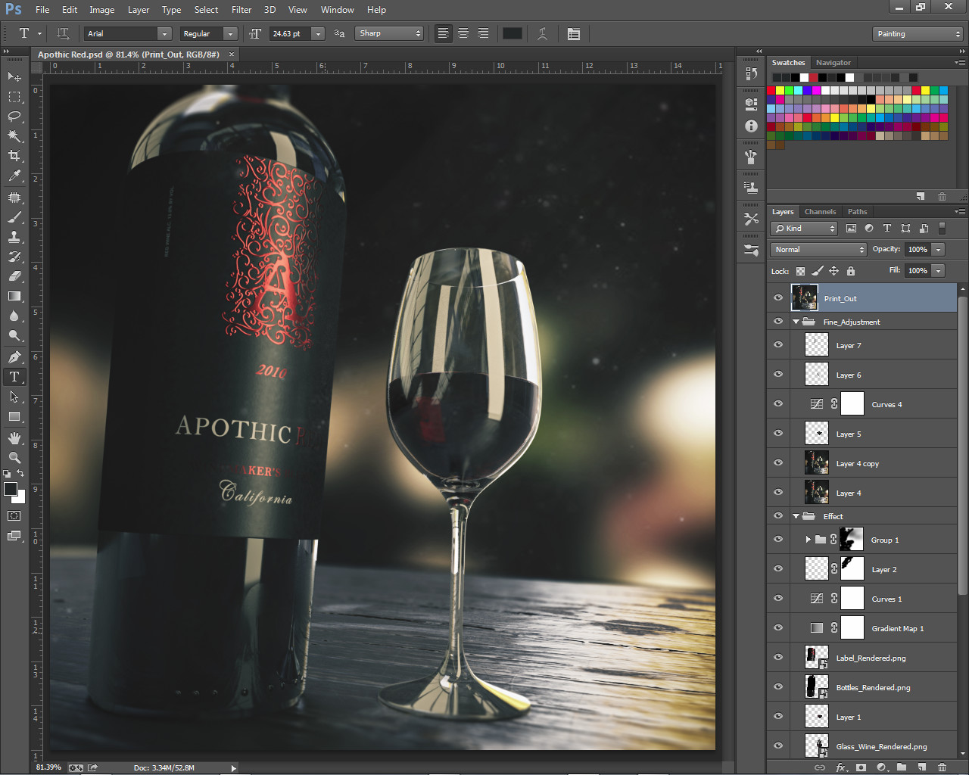Click the Add layer style fx icon

coord(840,767)
